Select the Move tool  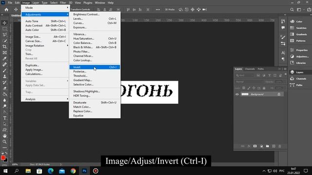[4, 23]
